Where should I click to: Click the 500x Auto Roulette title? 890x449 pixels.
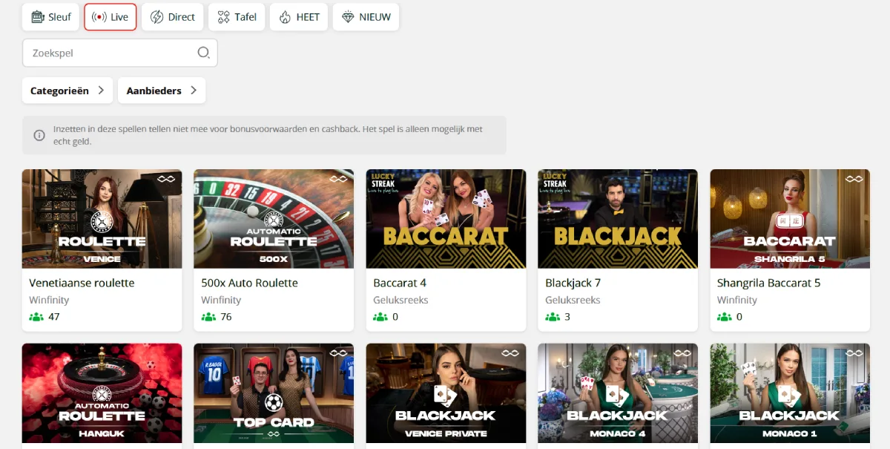249,283
